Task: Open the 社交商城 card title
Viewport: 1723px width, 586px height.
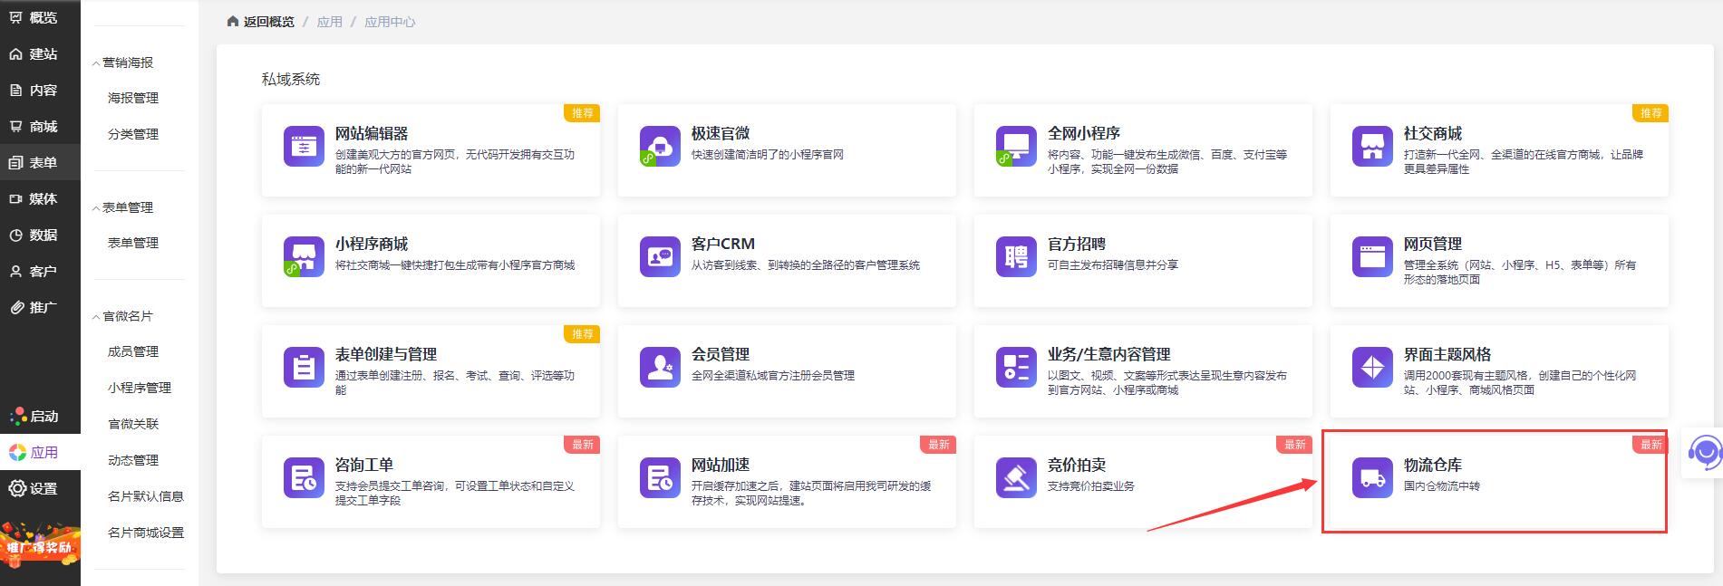Action: tap(1433, 133)
